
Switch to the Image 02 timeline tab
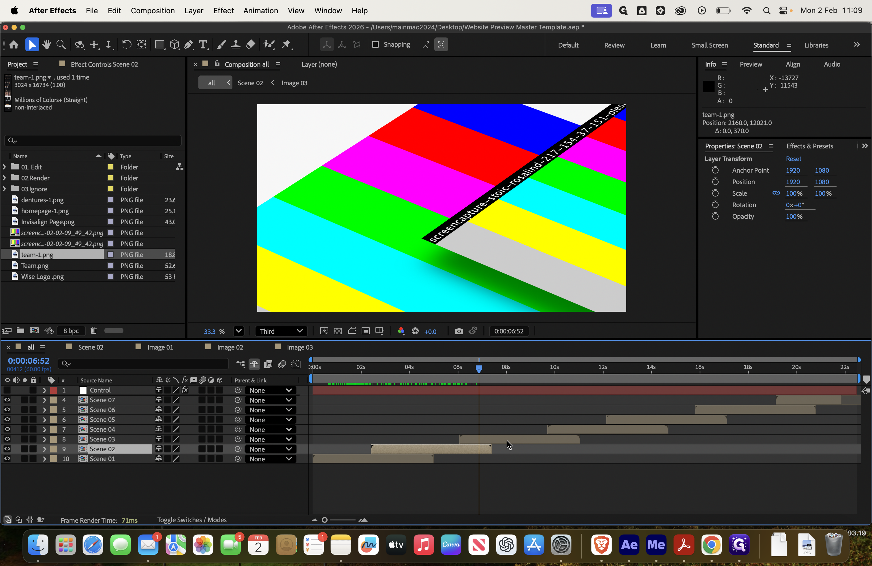(230, 347)
